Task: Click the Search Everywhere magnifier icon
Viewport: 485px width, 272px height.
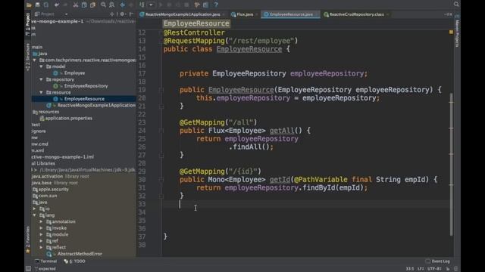Action: [456, 4]
